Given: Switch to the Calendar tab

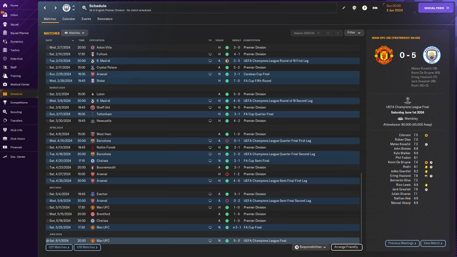Looking at the screenshot, I should [x=69, y=19].
